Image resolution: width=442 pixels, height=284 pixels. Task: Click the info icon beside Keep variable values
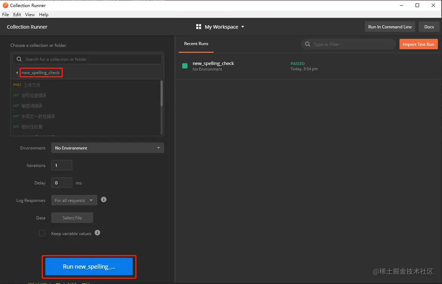click(x=98, y=233)
